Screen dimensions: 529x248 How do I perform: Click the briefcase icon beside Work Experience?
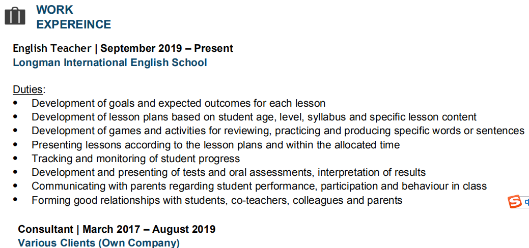15,16
